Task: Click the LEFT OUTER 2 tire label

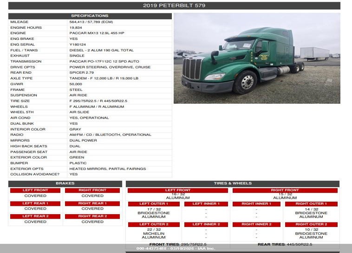Action: [154, 225]
